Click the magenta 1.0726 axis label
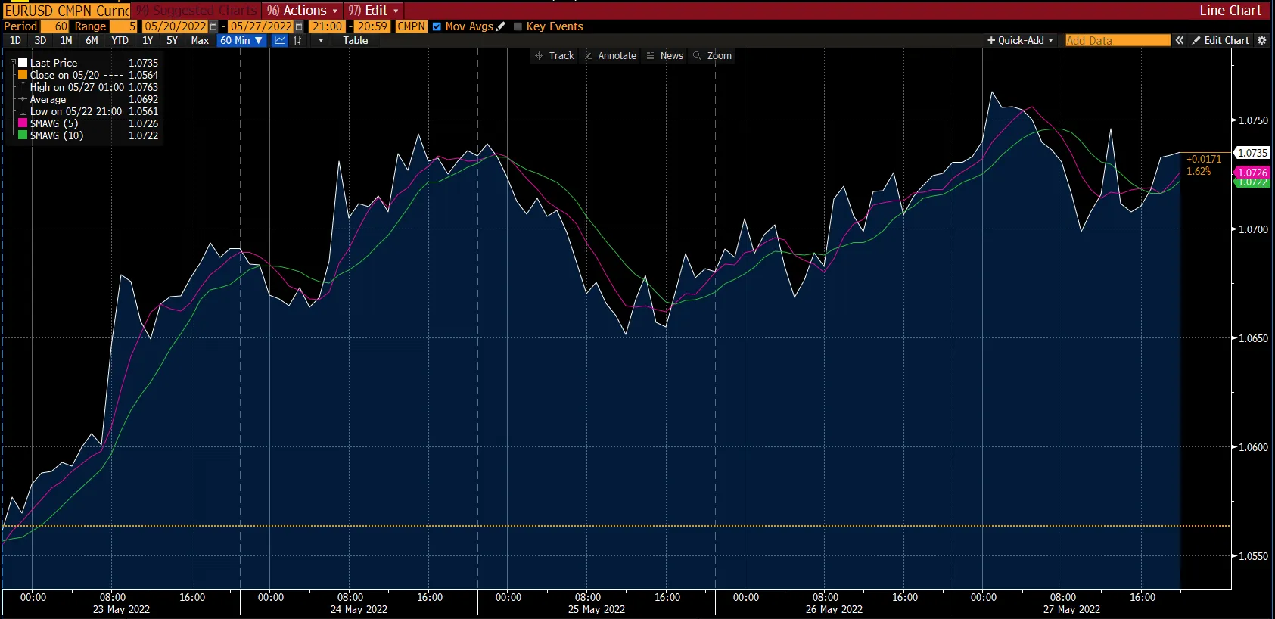 pyautogui.click(x=1252, y=173)
